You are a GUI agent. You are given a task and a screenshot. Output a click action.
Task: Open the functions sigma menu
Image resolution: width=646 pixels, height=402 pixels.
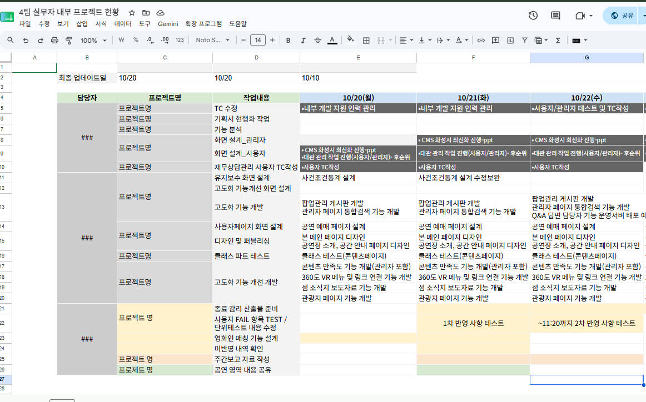pyautogui.click(x=558, y=41)
